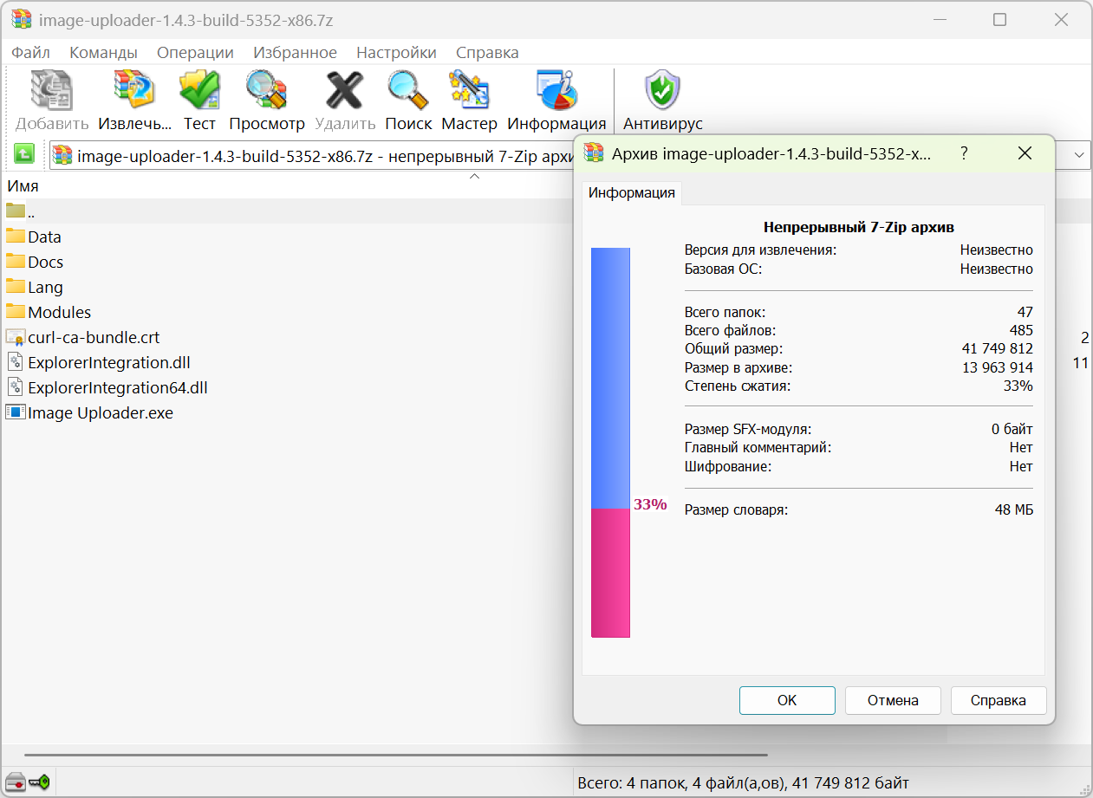Click the disk icon in status bar
Viewport: 1093px width, 798px height.
click(x=14, y=782)
